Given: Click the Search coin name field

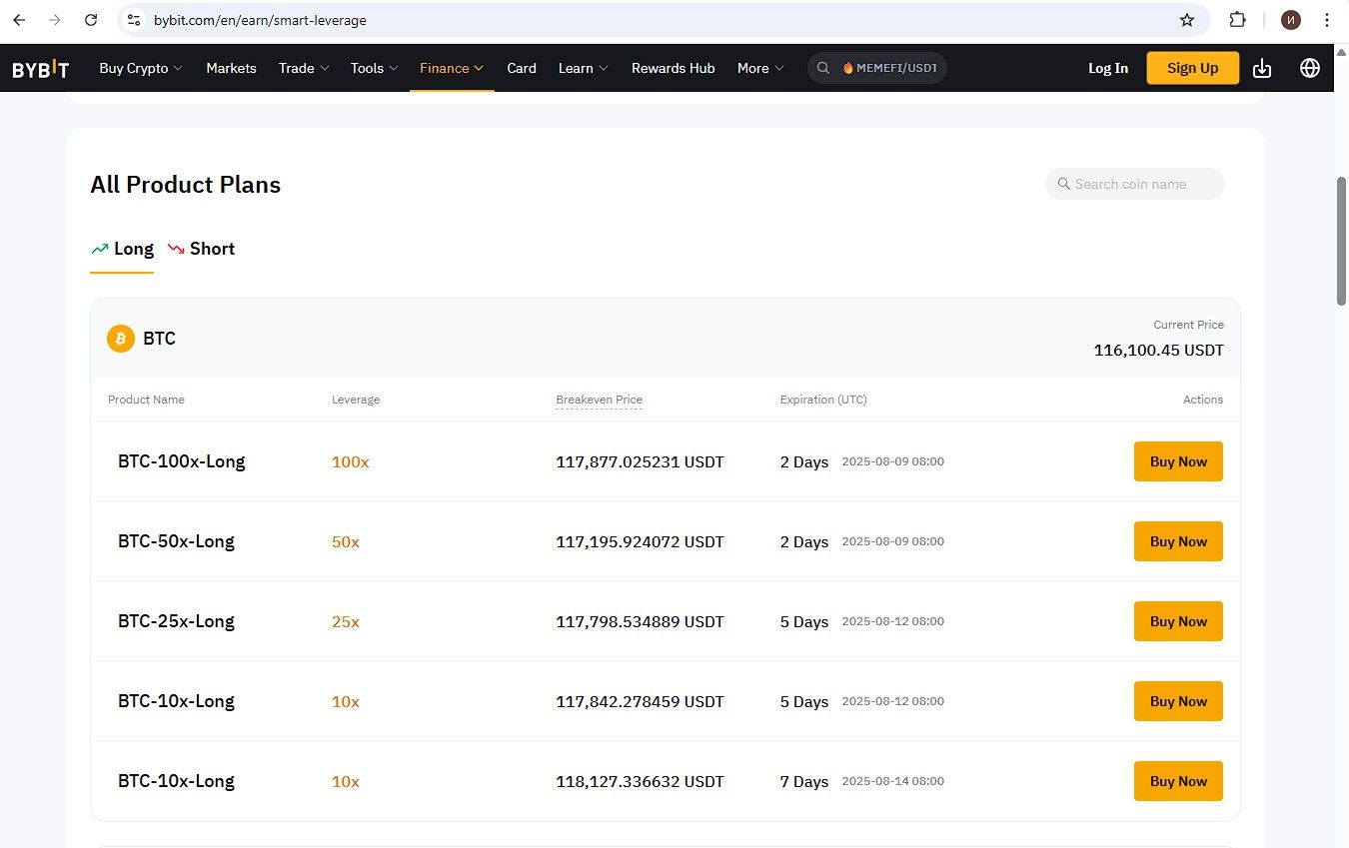Looking at the screenshot, I should pyautogui.click(x=1135, y=184).
